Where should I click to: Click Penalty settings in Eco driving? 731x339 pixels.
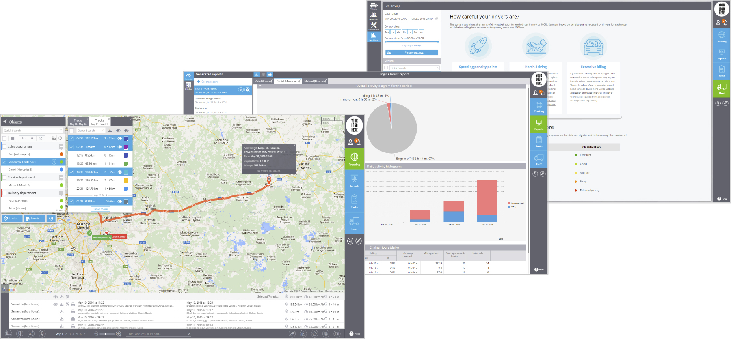pyautogui.click(x=412, y=52)
